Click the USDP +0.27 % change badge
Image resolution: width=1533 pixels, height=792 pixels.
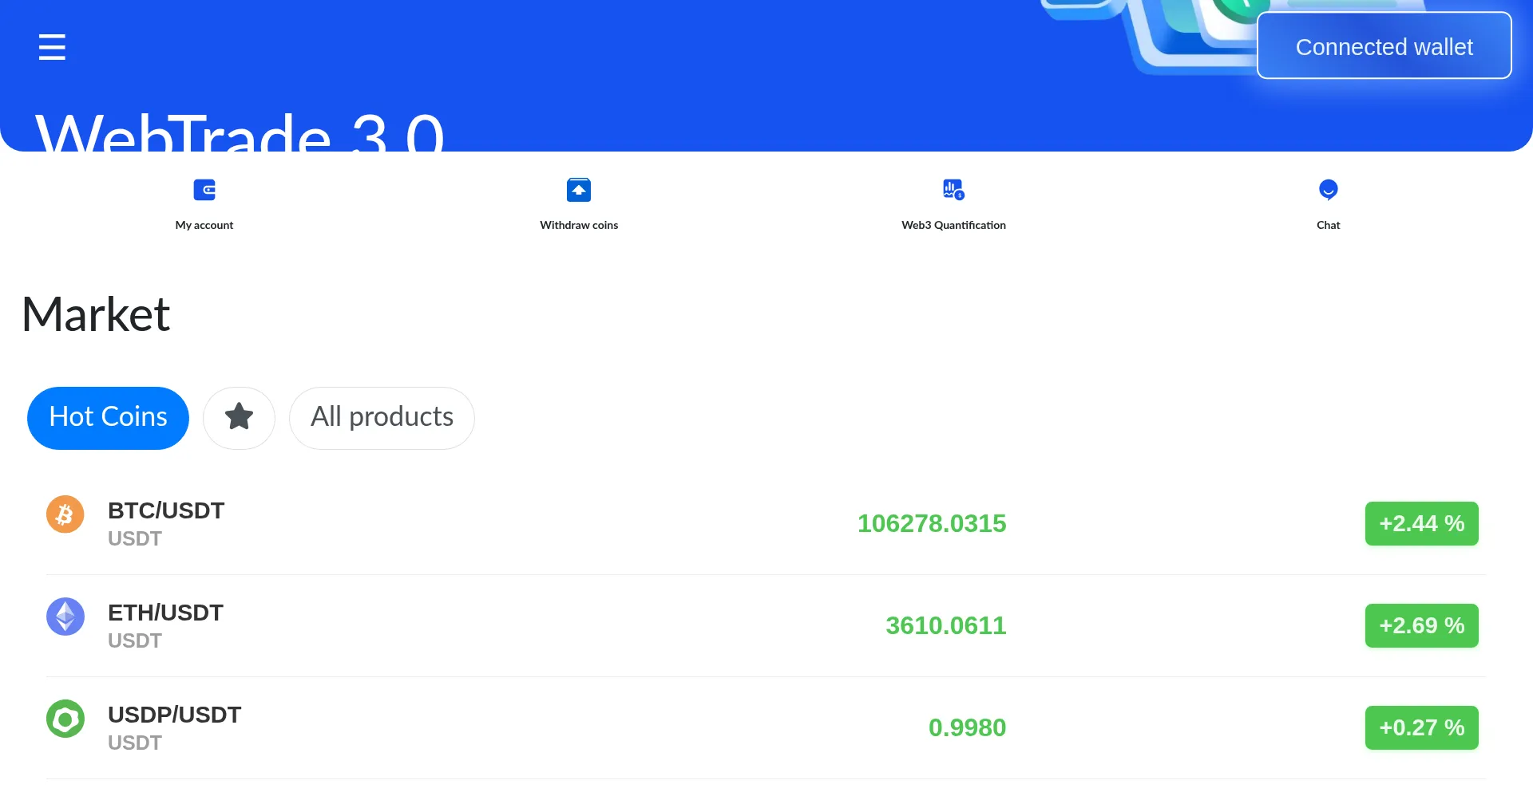[x=1421, y=727]
